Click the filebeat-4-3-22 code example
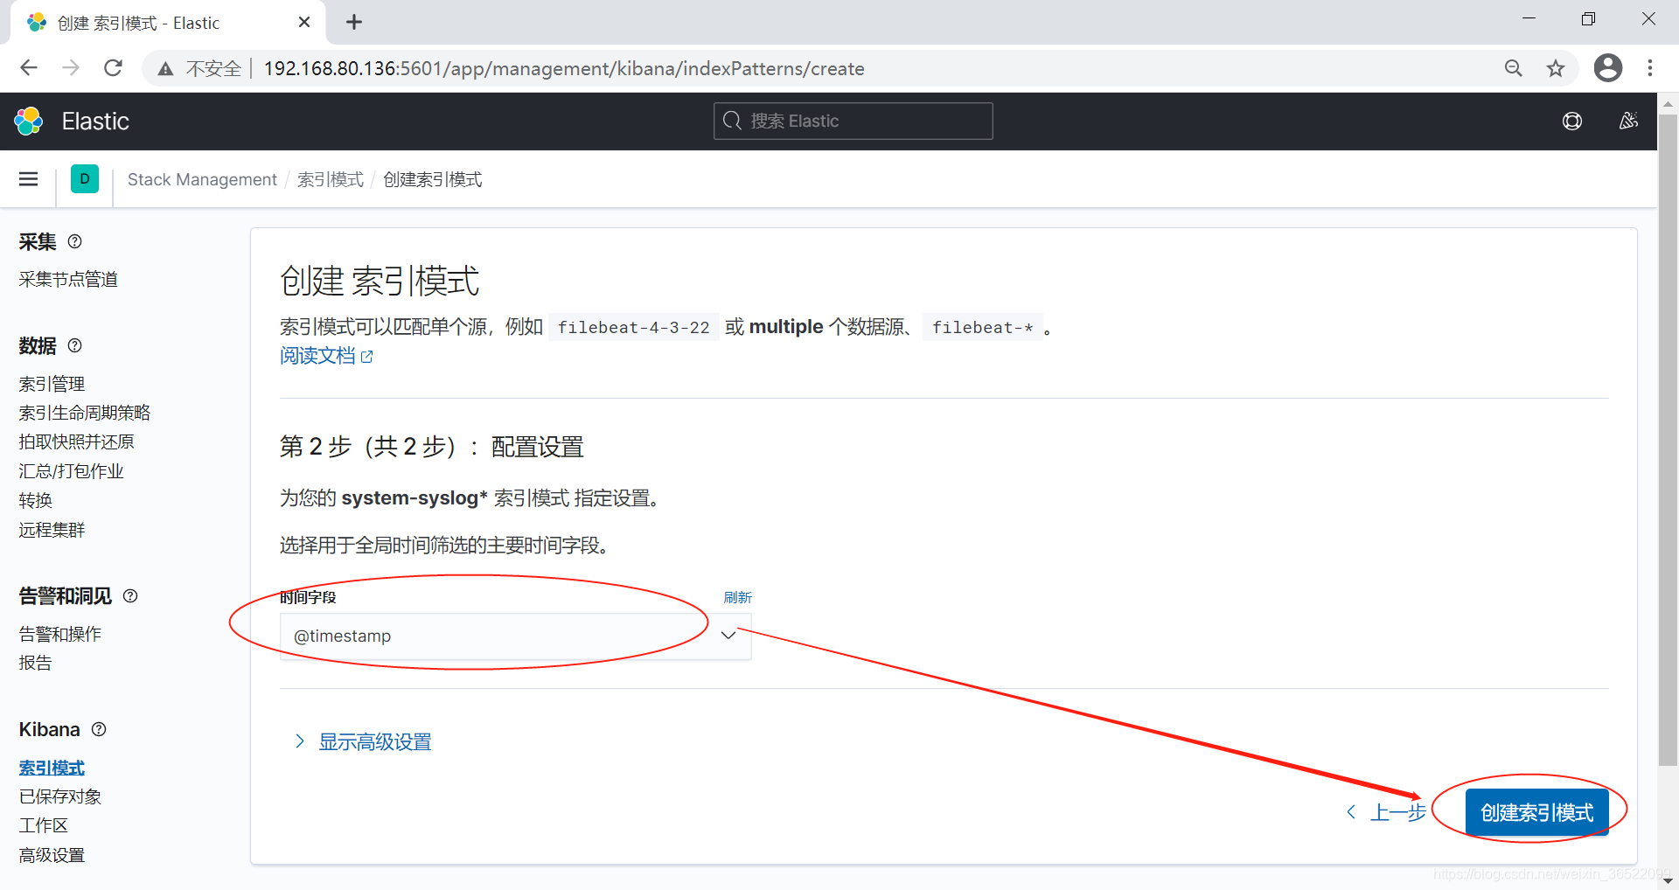This screenshot has width=1679, height=890. pos(634,328)
